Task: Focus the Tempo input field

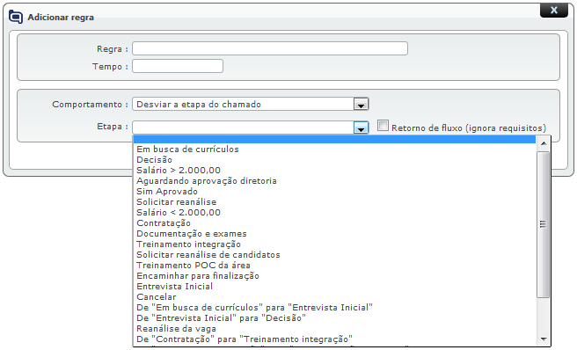Action: 178,66
